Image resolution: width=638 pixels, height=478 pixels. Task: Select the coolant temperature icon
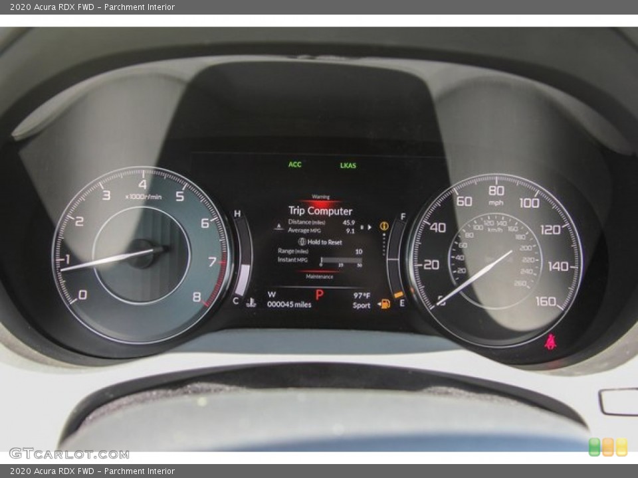251,303
